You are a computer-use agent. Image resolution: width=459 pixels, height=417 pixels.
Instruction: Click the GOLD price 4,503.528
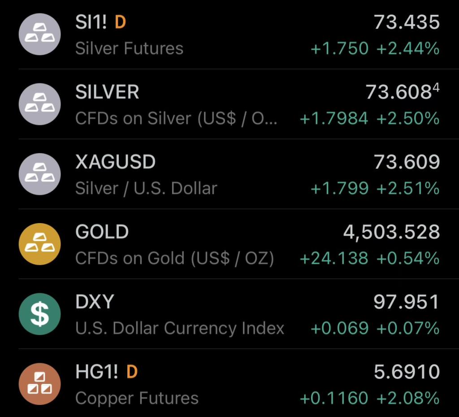pos(391,232)
